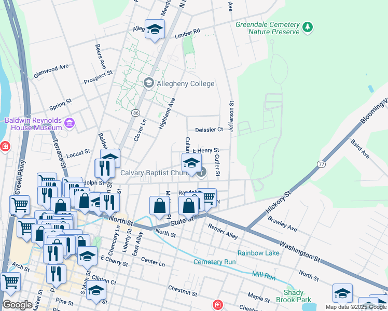
Task: Click the Locust St street label
Action: [78, 153]
